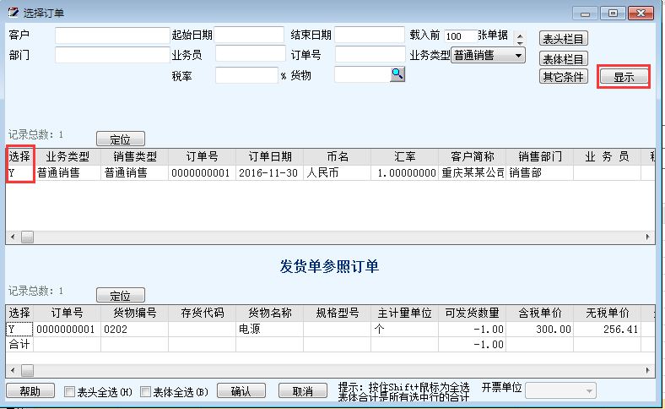Click the 显示 button
Image resolution: width=665 pixels, height=409 pixels.
(x=624, y=77)
